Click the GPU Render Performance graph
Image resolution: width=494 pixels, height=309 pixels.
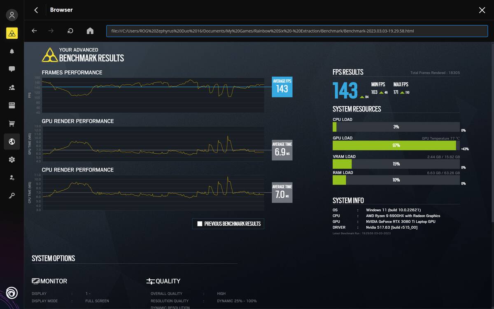tap(153, 143)
